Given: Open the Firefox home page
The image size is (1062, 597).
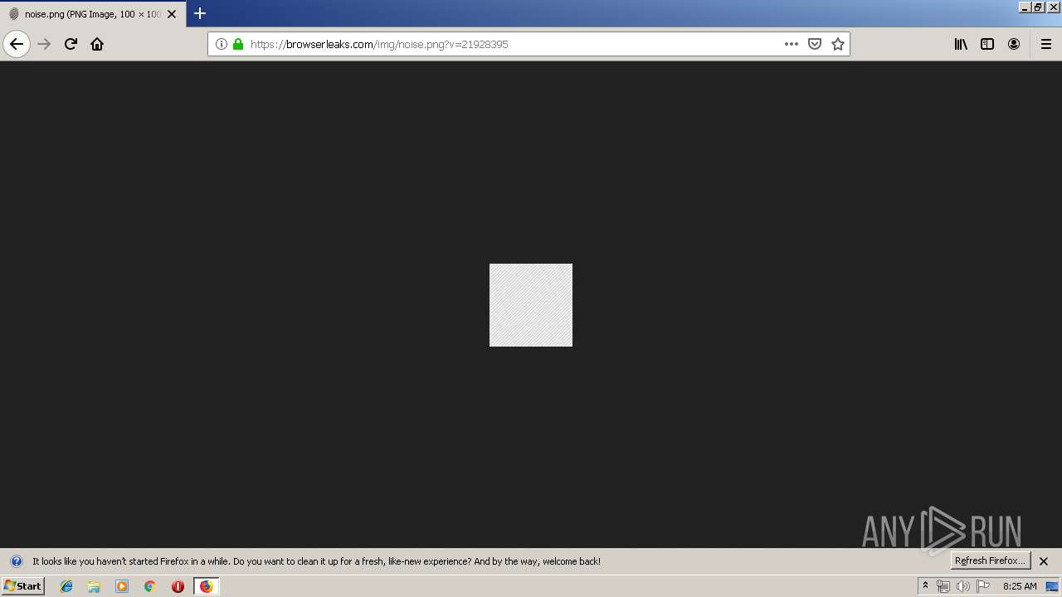Looking at the screenshot, I should tap(97, 44).
